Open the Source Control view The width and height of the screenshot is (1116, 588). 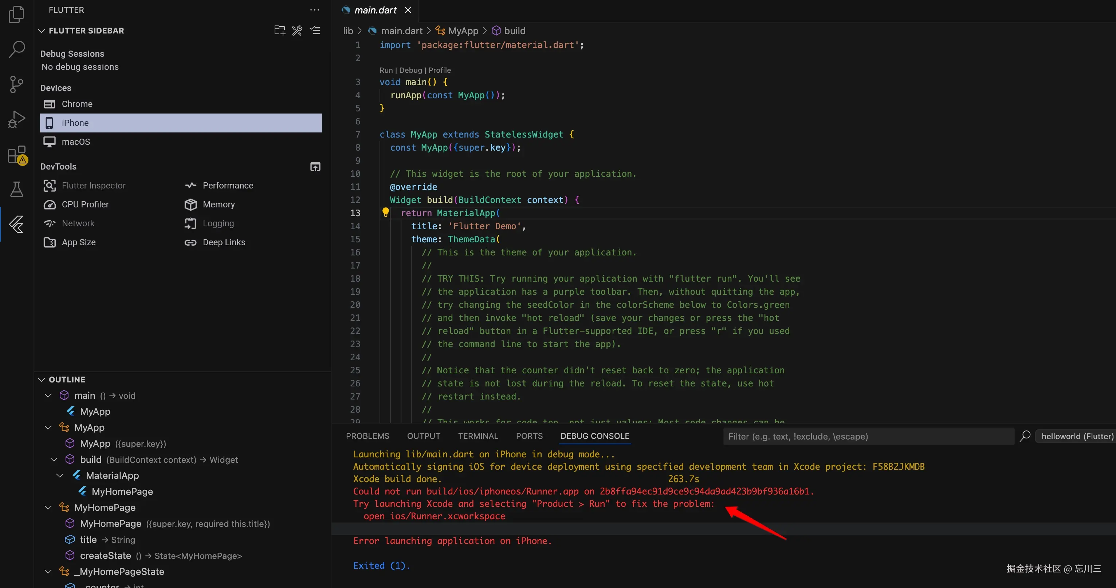16,84
